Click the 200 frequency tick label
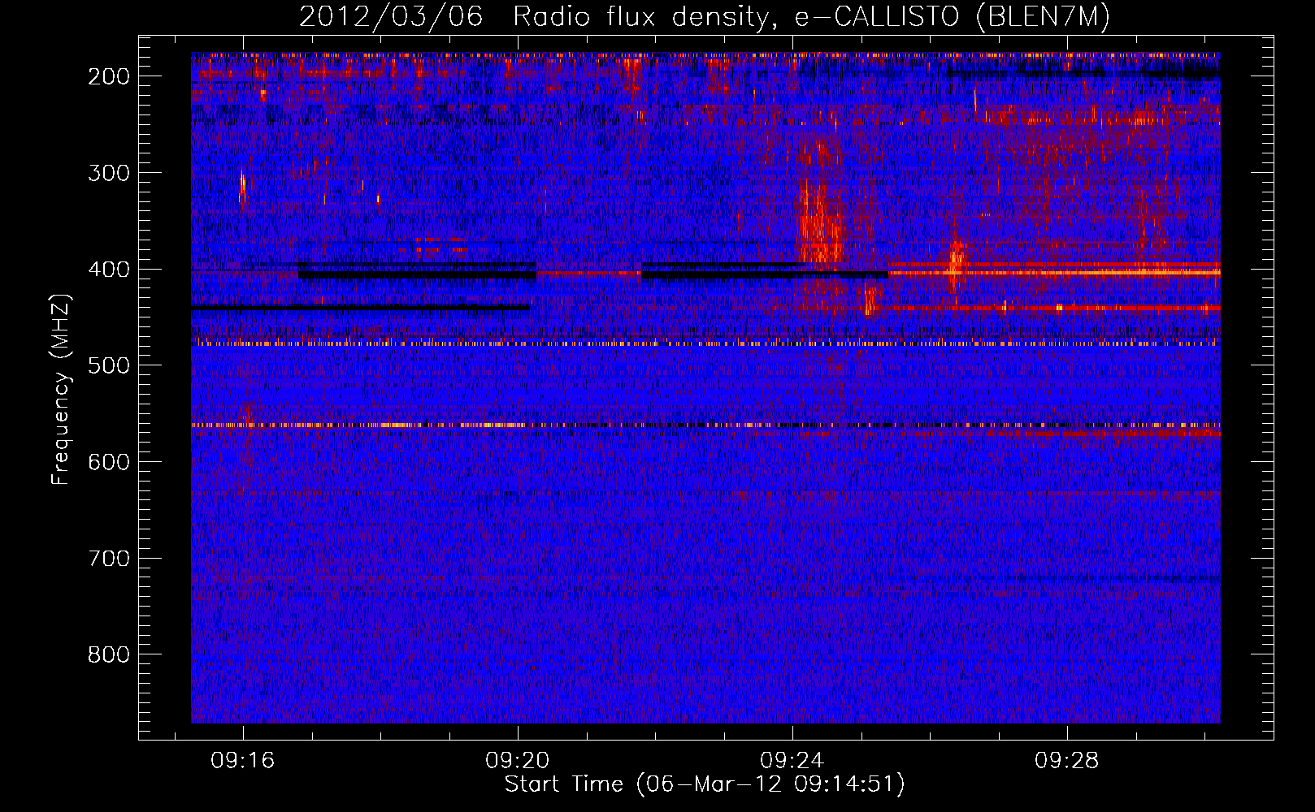The width and height of the screenshot is (1315, 812). 108,76
